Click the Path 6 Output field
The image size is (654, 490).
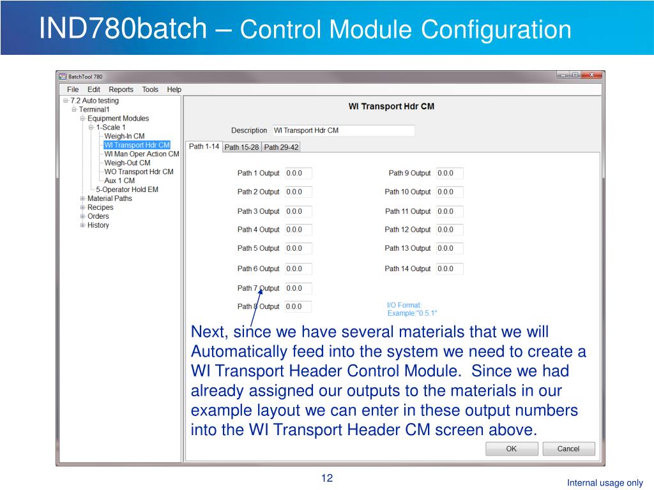click(298, 269)
